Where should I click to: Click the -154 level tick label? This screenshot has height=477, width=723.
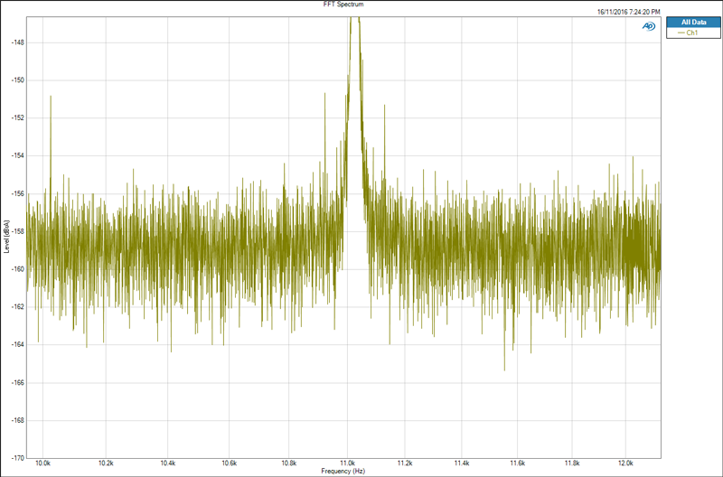[x=17, y=155]
